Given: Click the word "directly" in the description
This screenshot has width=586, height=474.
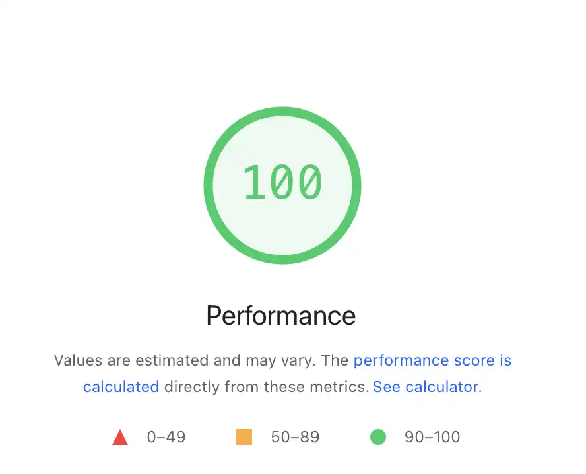Looking at the screenshot, I should (192, 387).
